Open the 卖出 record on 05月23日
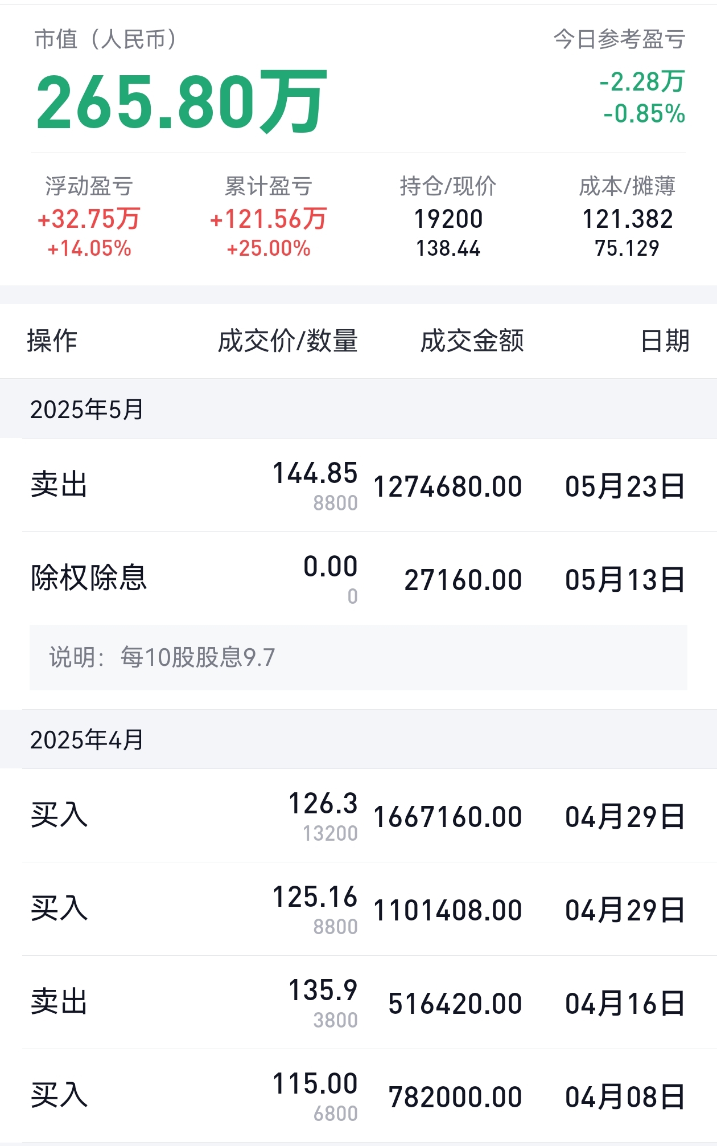The image size is (717, 1146). click(358, 485)
